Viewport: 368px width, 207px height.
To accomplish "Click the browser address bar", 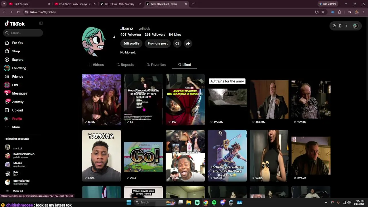I will tap(170, 12).
